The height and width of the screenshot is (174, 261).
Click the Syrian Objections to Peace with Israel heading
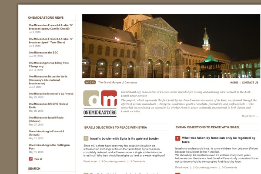(x=208, y=127)
